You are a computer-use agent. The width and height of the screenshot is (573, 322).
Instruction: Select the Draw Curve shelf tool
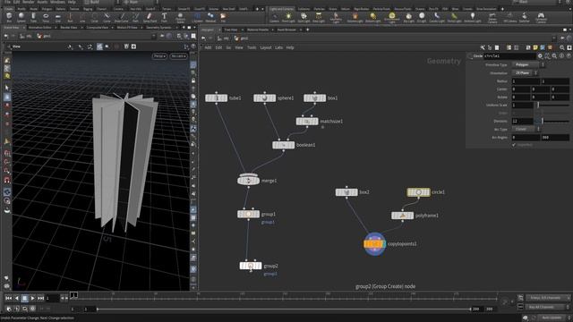(x=122, y=17)
